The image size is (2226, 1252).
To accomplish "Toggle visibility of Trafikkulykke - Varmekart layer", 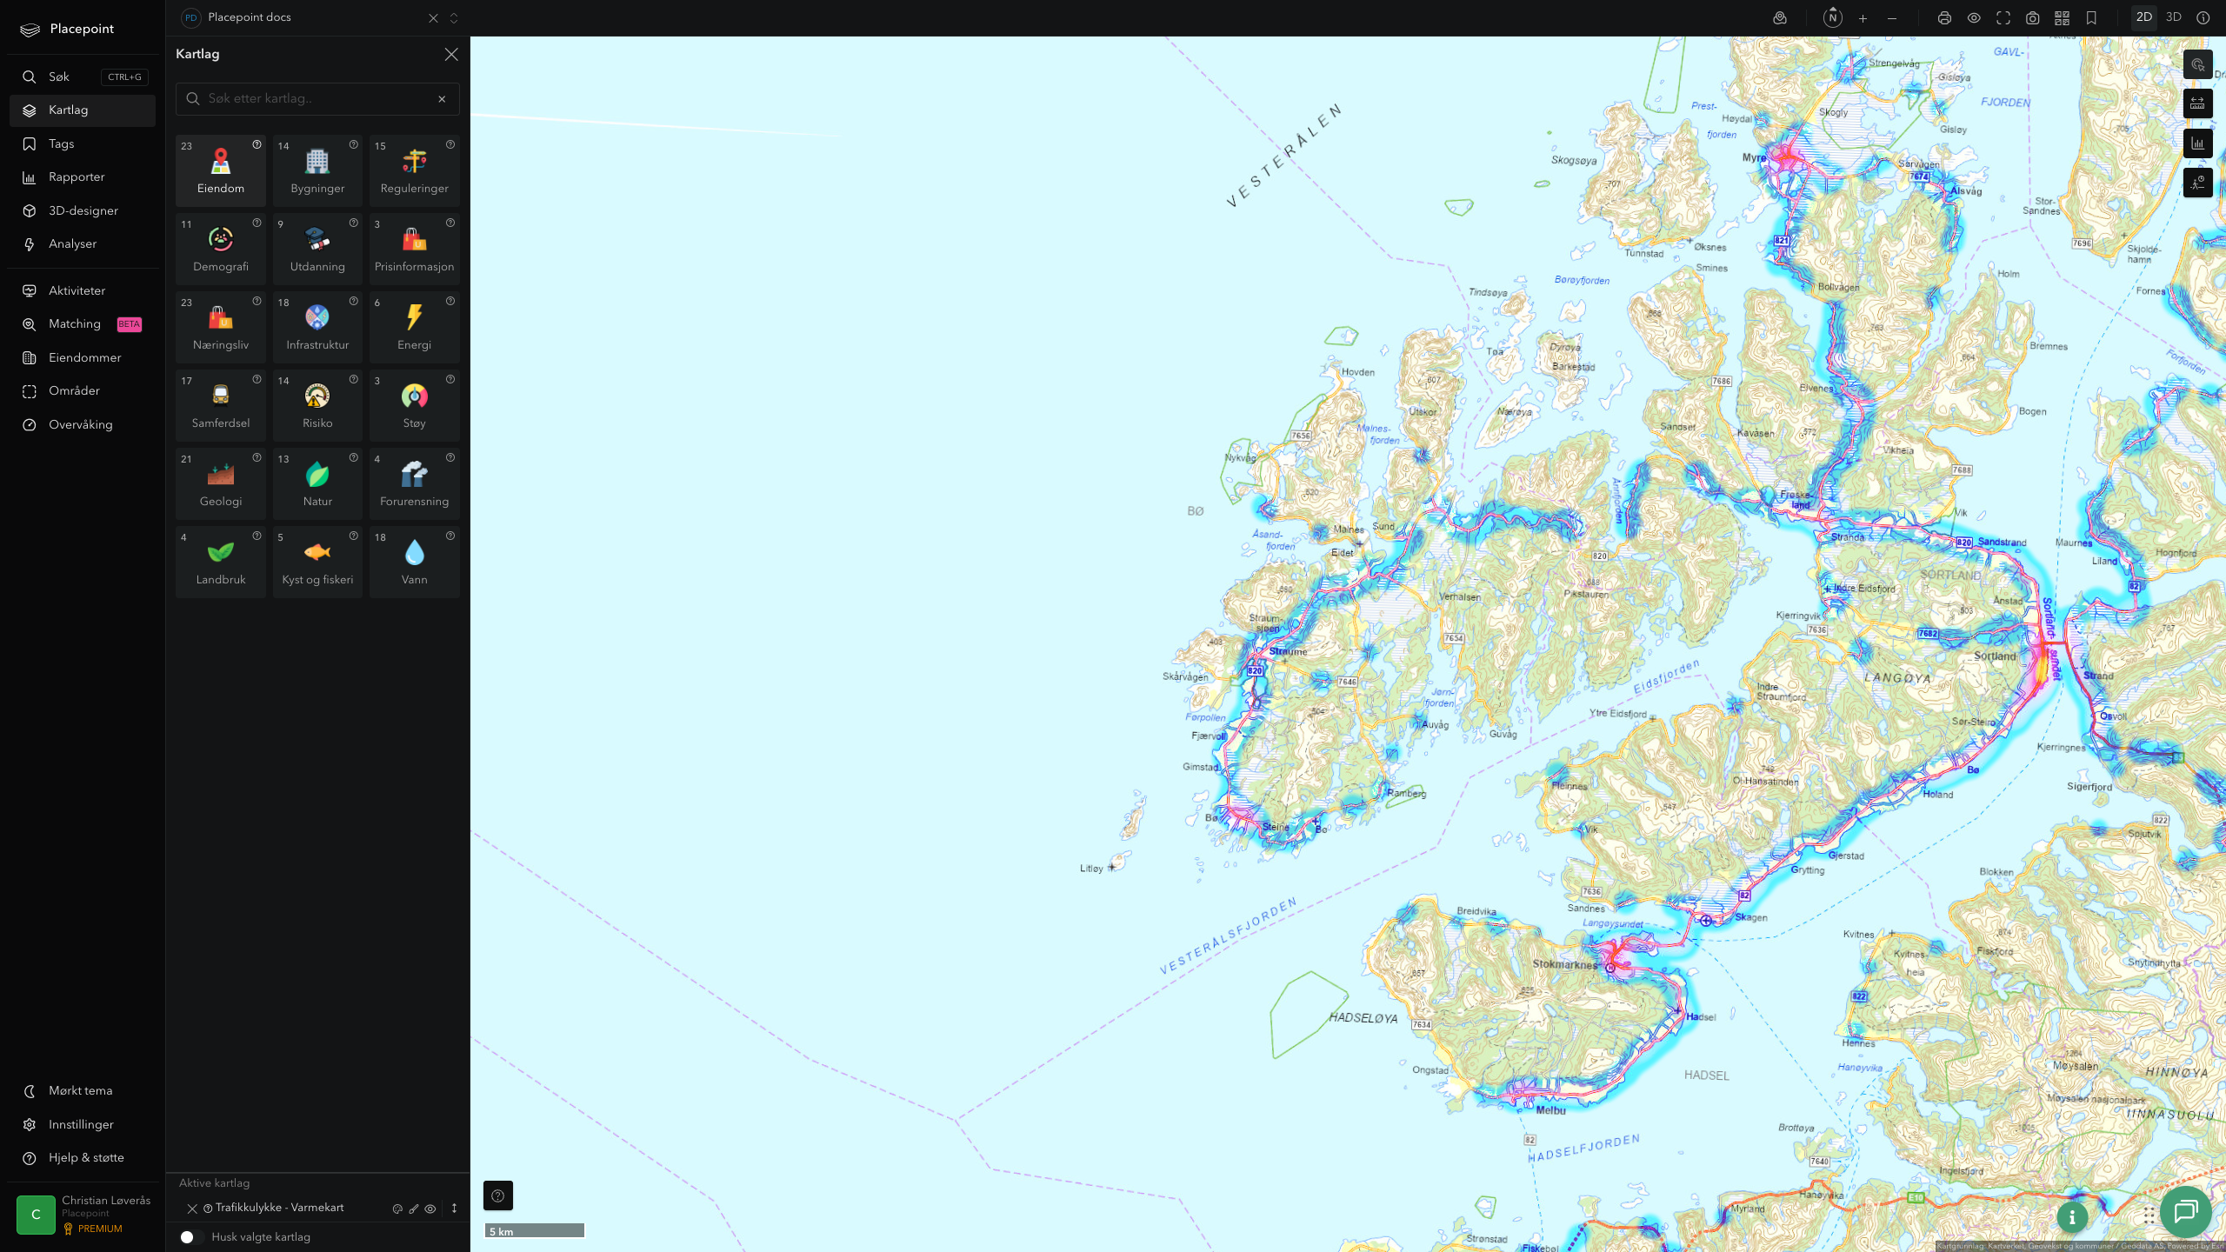I will coord(430,1209).
